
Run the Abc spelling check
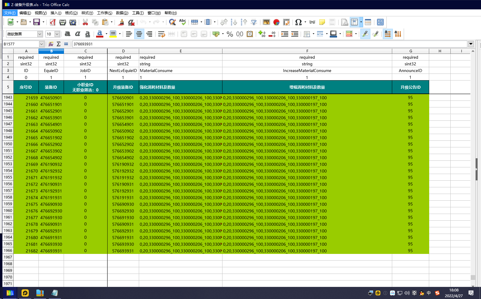[182, 22]
